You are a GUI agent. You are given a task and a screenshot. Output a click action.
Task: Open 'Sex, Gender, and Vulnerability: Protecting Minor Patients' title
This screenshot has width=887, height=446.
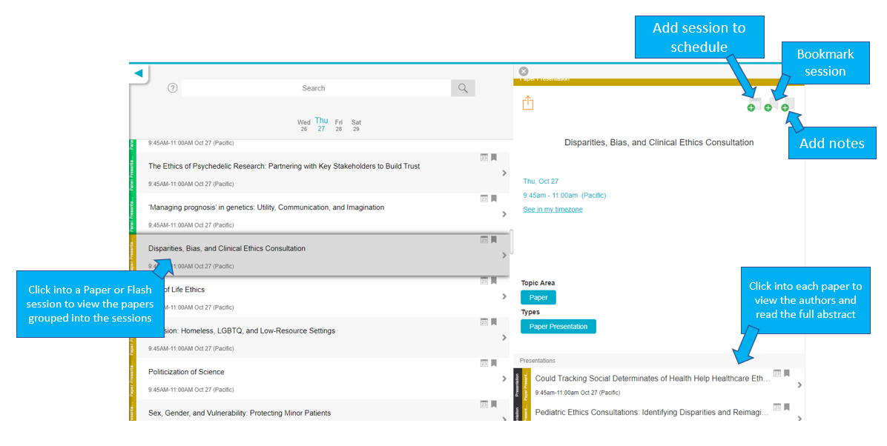click(x=240, y=413)
